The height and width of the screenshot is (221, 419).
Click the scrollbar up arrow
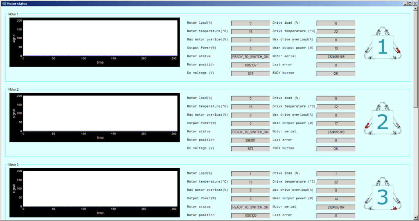pos(416,9)
